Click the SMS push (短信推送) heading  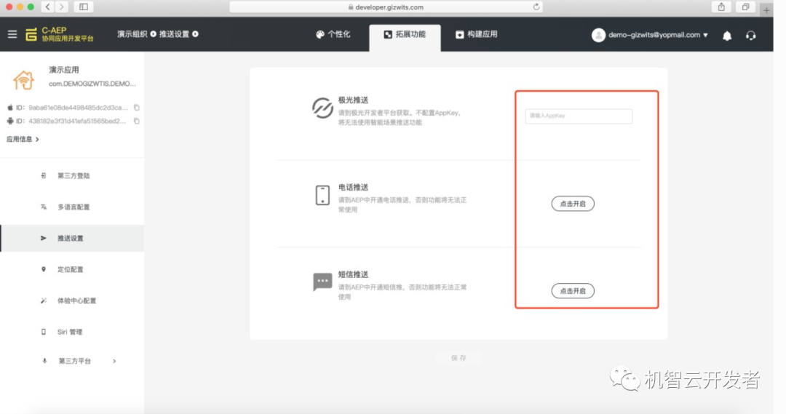tap(354, 274)
